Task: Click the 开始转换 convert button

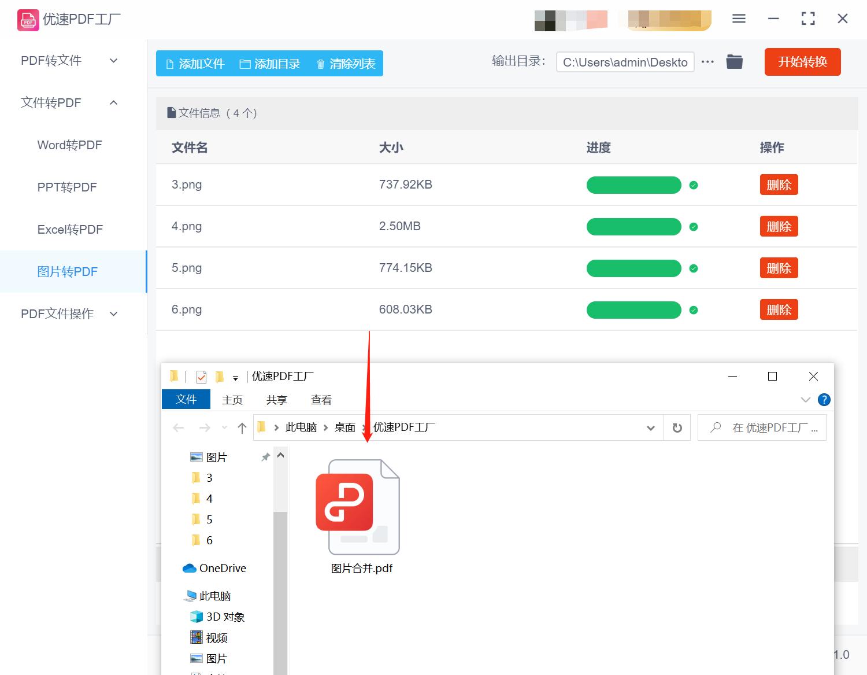Action: point(802,62)
